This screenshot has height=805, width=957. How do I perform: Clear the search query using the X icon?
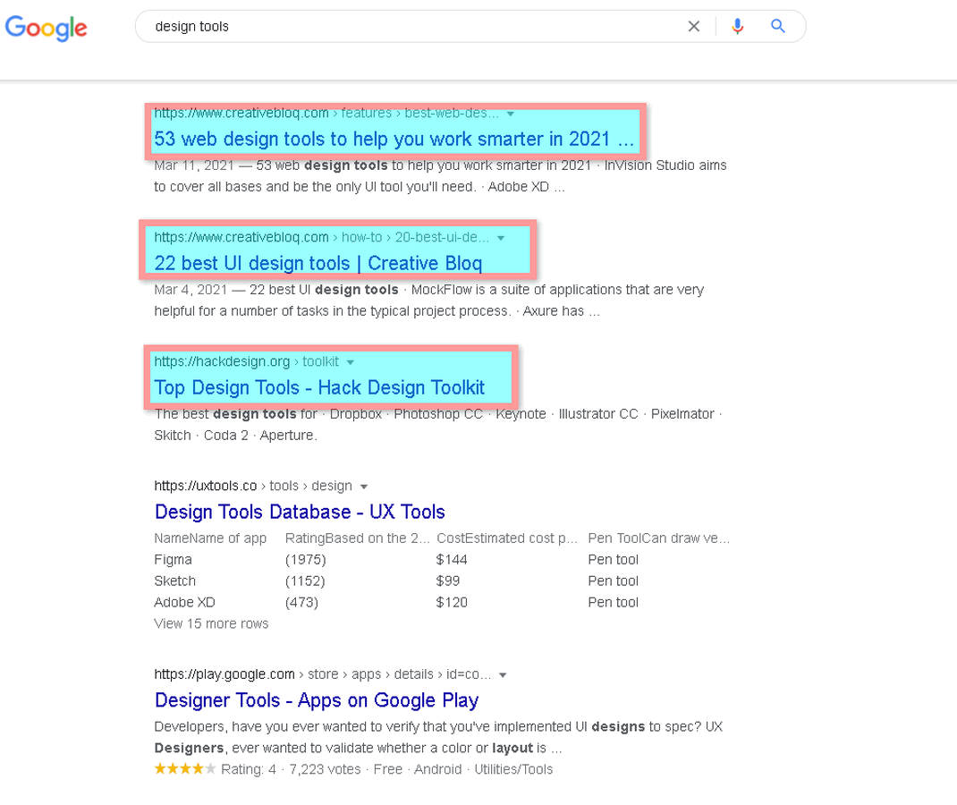point(694,26)
